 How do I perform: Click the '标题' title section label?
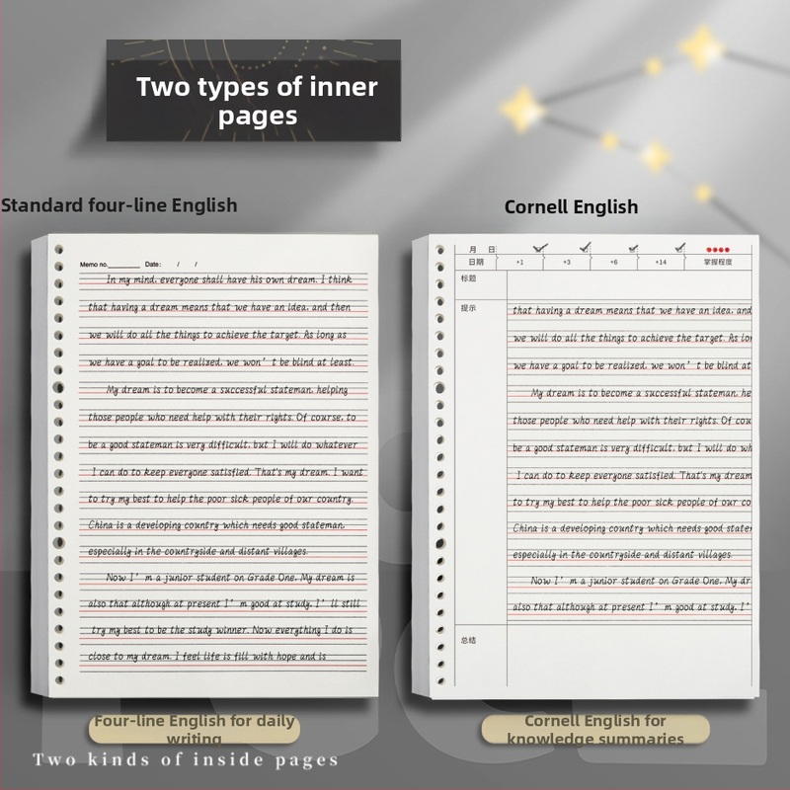468,278
